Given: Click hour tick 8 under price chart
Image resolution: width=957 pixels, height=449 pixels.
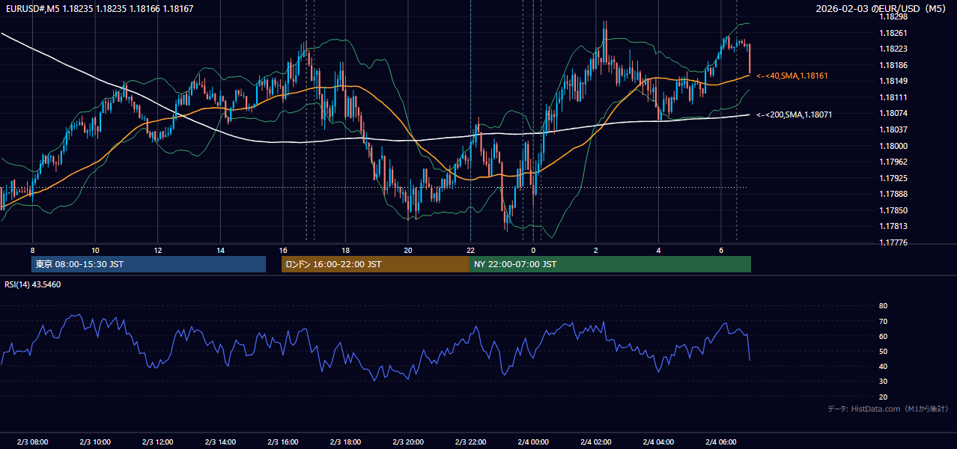Looking at the screenshot, I should pyautogui.click(x=32, y=250).
